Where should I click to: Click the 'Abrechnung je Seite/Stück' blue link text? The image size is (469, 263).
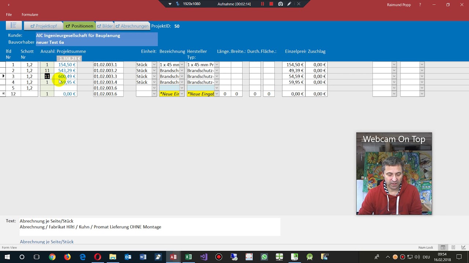(x=47, y=242)
